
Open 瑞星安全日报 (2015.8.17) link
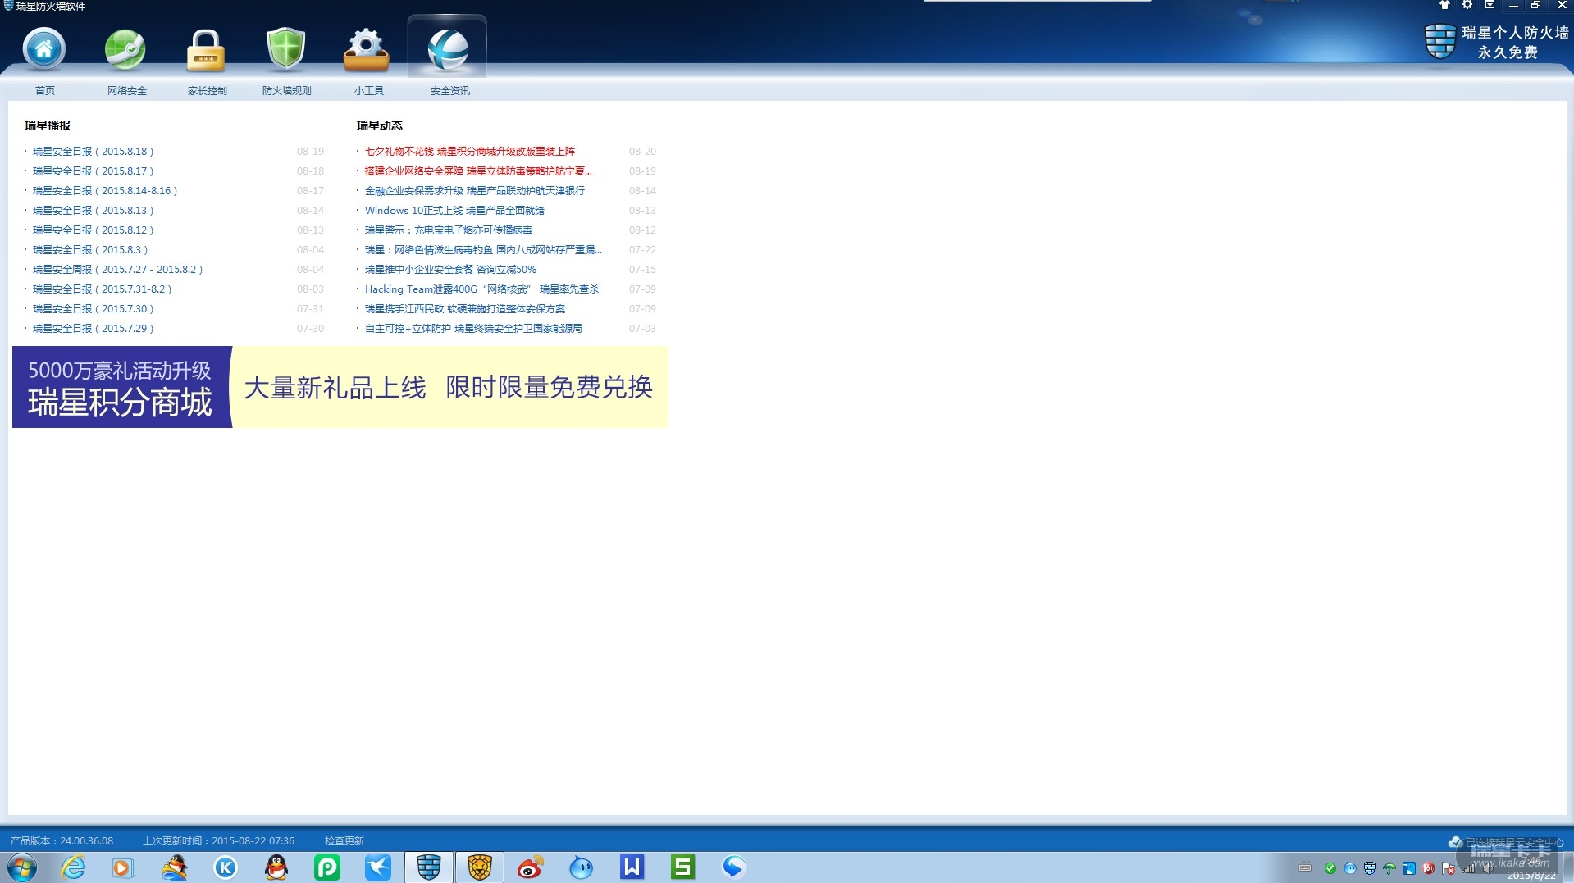93,171
